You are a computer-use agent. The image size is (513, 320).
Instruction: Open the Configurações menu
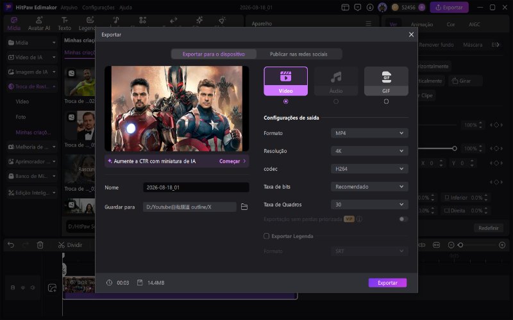(x=99, y=7)
